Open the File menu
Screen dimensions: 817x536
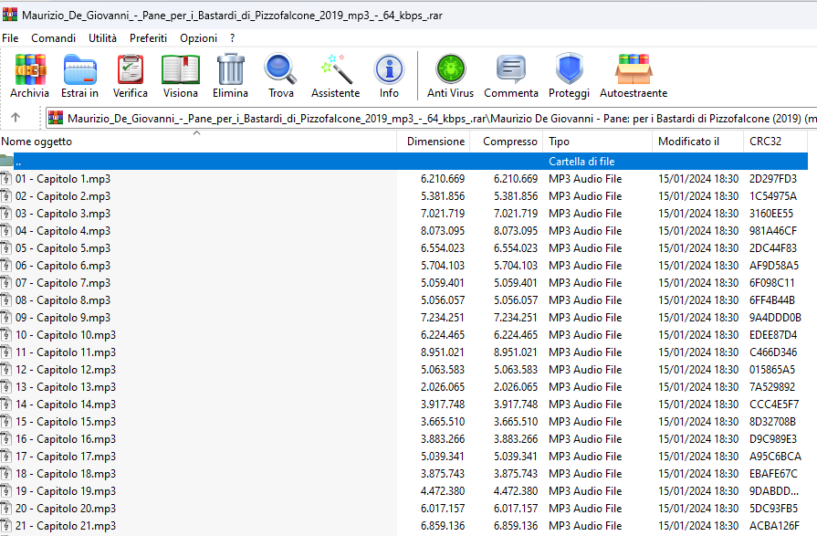pyautogui.click(x=10, y=38)
